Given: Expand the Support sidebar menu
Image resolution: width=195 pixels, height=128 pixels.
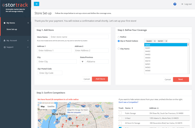Looking at the screenshot, I should tap(15, 47).
